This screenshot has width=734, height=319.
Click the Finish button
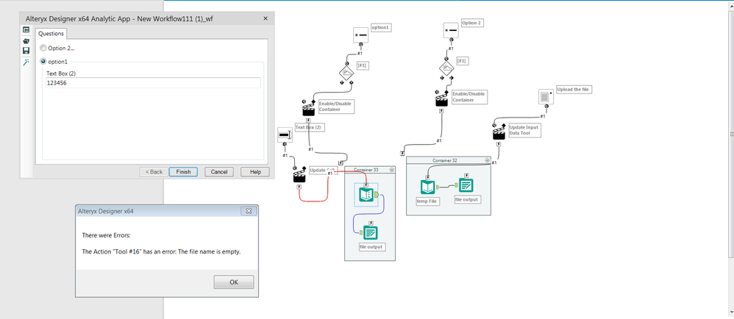click(183, 172)
